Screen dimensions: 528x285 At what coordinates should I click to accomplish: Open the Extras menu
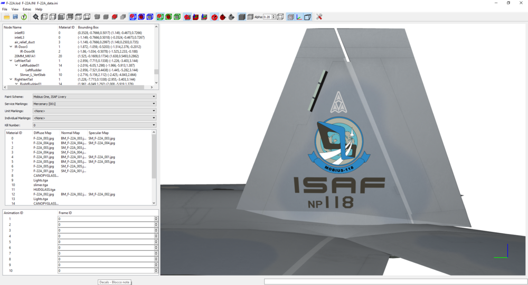click(27, 9)
